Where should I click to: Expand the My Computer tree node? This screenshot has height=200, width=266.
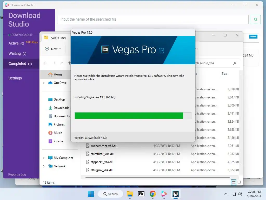coord(44,158)
